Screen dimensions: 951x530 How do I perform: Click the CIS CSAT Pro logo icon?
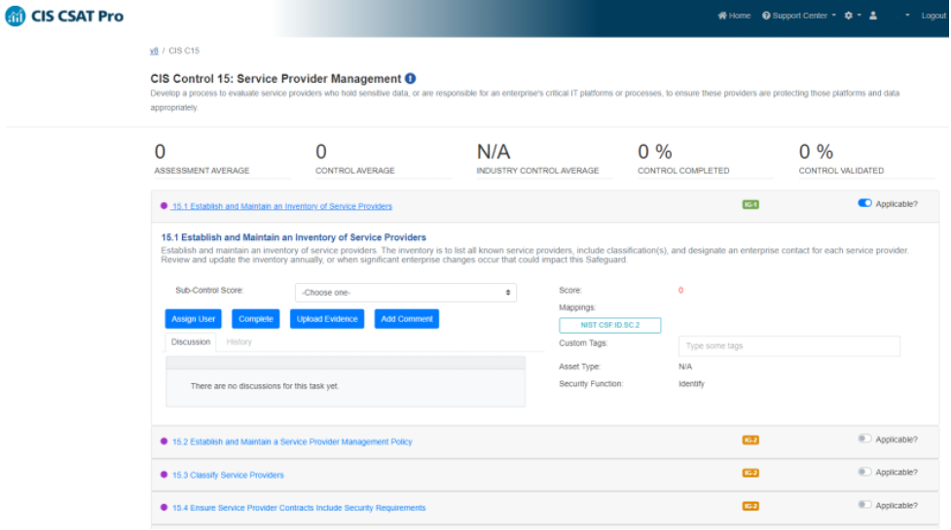[x=16, y=17]
